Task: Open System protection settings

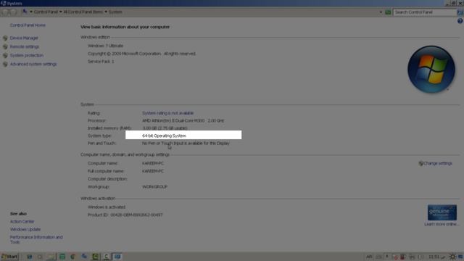Action: pos(27,55)
